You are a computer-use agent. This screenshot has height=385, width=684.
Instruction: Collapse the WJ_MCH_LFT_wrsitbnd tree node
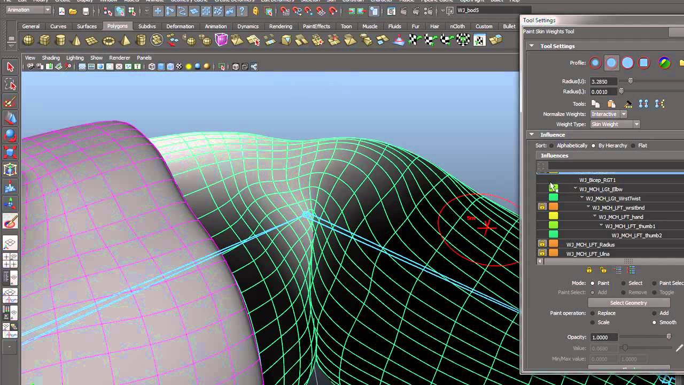[x=588, y=207]
